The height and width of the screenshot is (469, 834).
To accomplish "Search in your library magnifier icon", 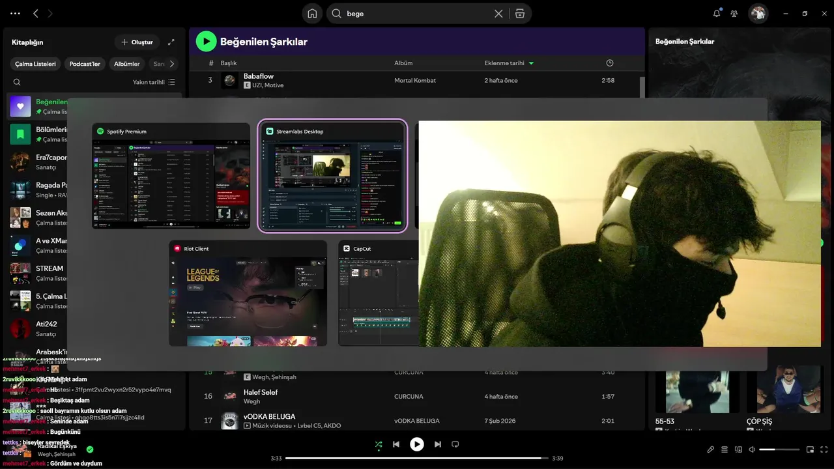I will 17,82.
